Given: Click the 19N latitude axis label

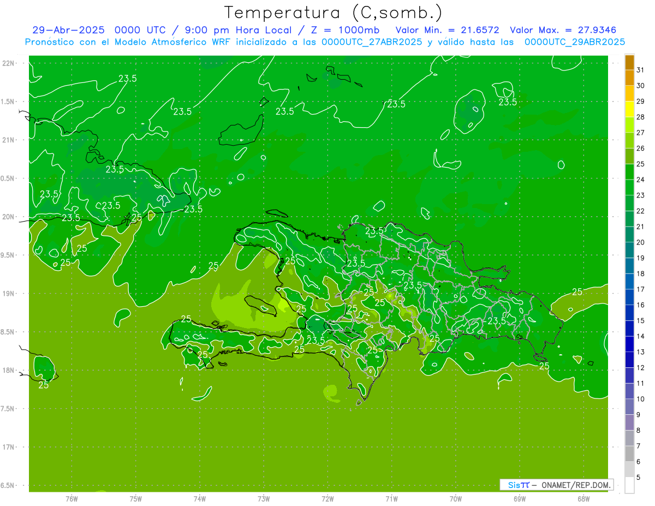Looking at the screenshot, I should pos(9,294).
